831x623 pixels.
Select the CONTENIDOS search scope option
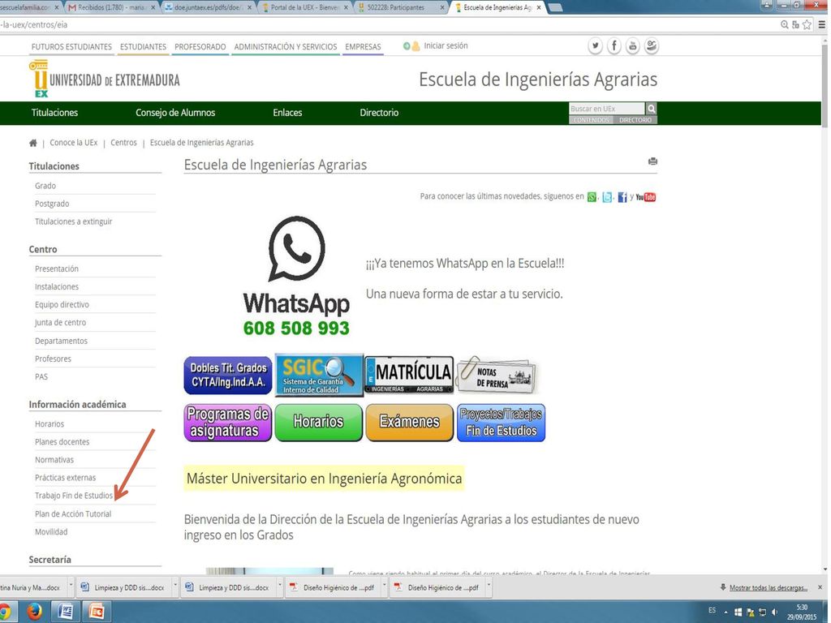pos(591,120)
